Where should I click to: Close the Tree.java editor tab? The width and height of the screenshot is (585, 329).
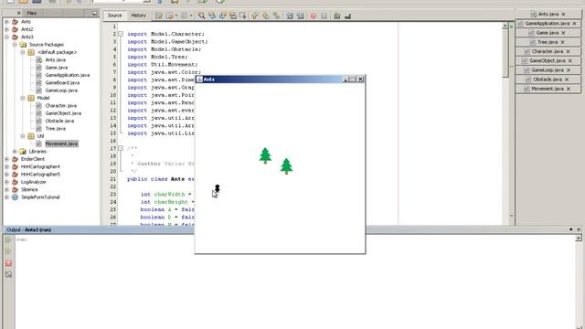click(563, 42)
